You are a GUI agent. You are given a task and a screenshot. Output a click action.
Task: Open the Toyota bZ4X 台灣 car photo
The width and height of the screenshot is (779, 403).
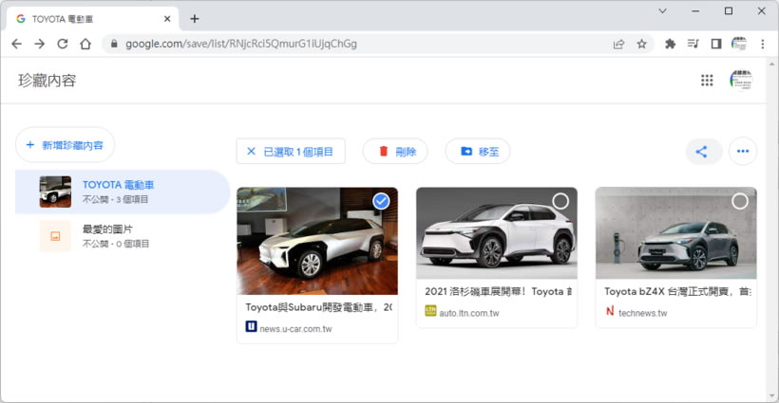point(676,233)
